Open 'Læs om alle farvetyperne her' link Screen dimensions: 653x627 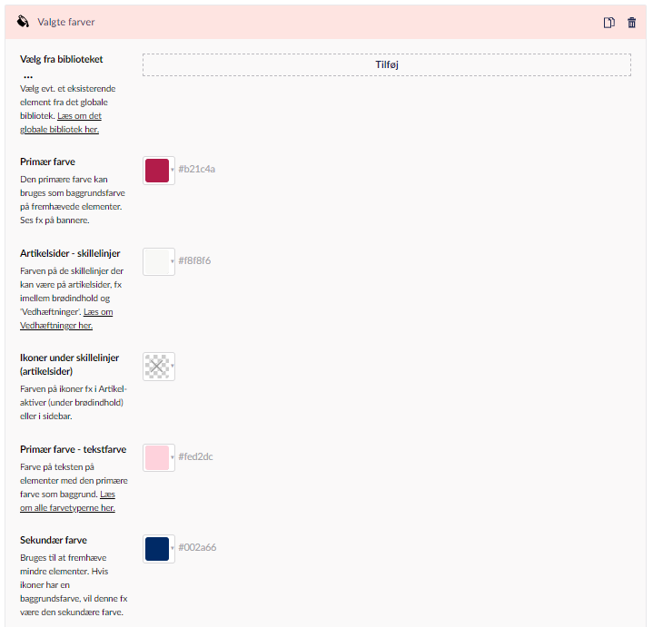point(67,501)
